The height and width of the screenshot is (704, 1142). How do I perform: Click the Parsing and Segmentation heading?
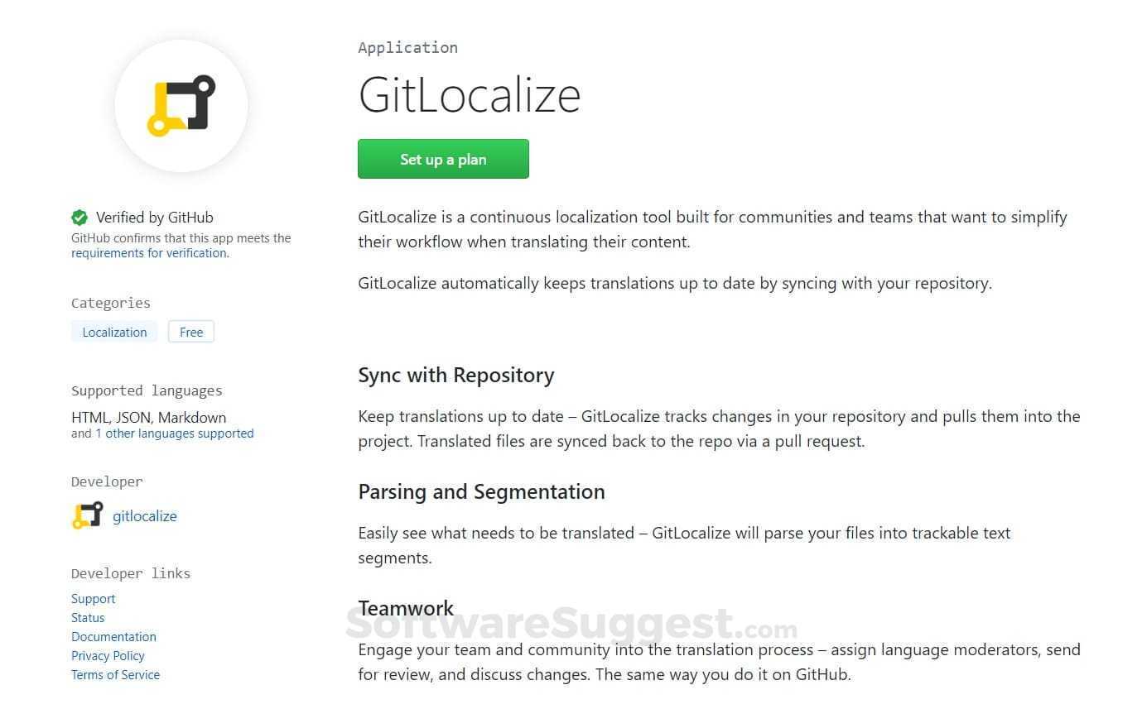(481, 492)
